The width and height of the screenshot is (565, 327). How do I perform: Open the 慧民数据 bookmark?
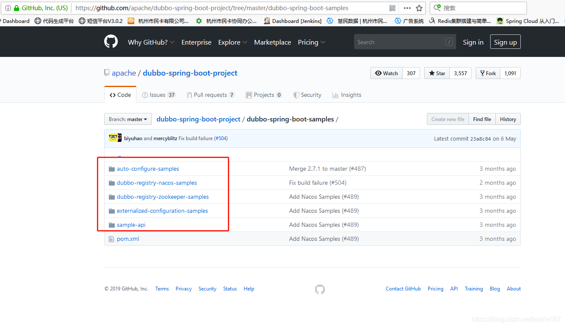tap(357, 21)
